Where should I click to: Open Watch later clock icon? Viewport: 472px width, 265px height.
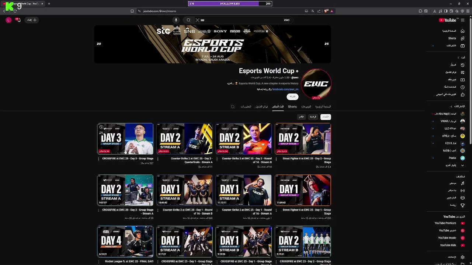462,87
